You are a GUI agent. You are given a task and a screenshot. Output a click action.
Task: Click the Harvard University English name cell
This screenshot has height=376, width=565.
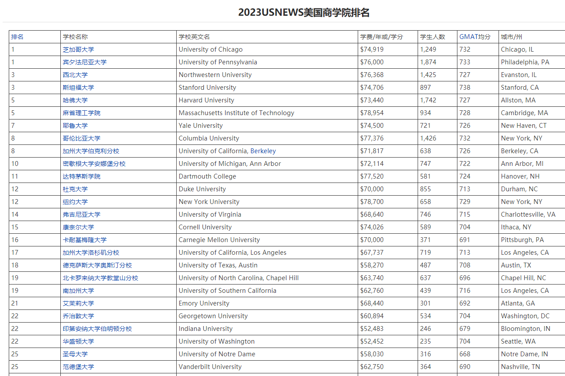[x=206, y=100]
